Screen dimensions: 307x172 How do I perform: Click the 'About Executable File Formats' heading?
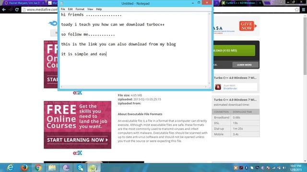[140, 114]
